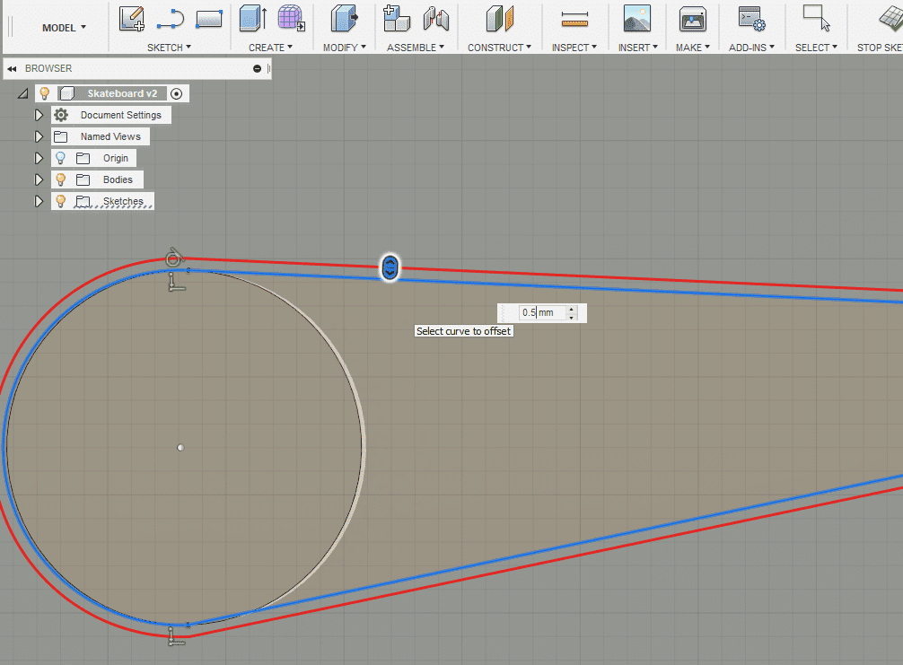Click the Stop Sketch icon

point(891,19)
